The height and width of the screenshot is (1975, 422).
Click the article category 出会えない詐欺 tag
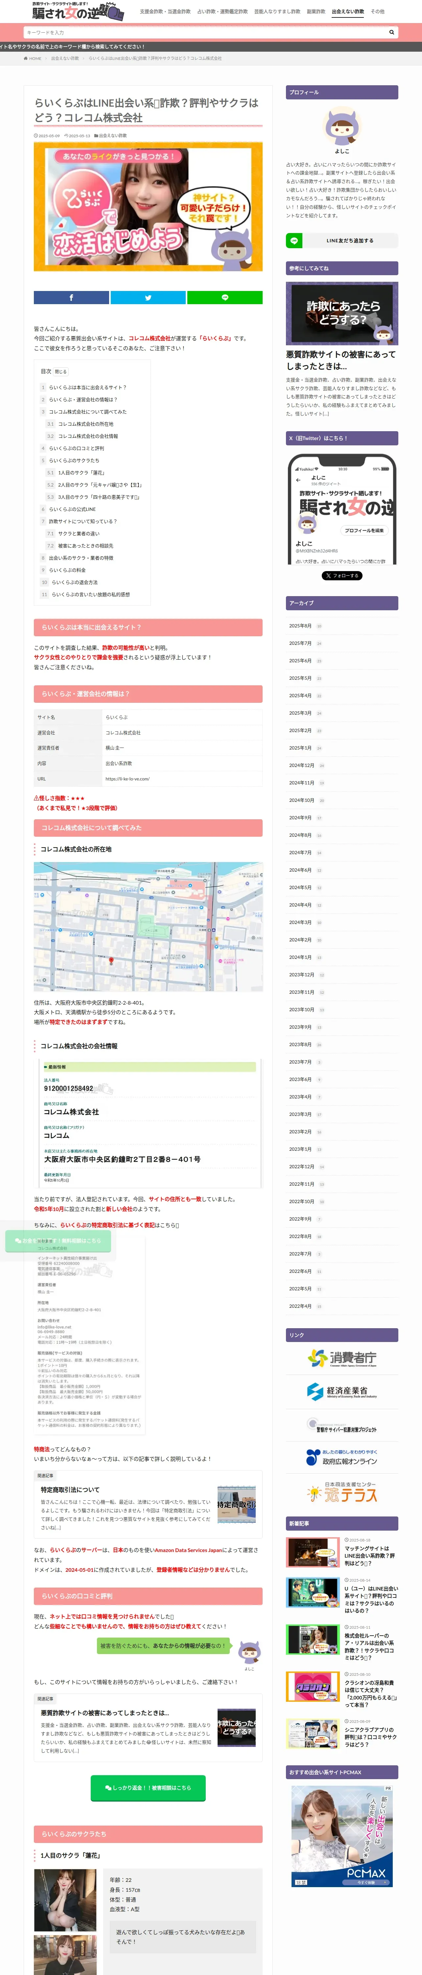113,135
